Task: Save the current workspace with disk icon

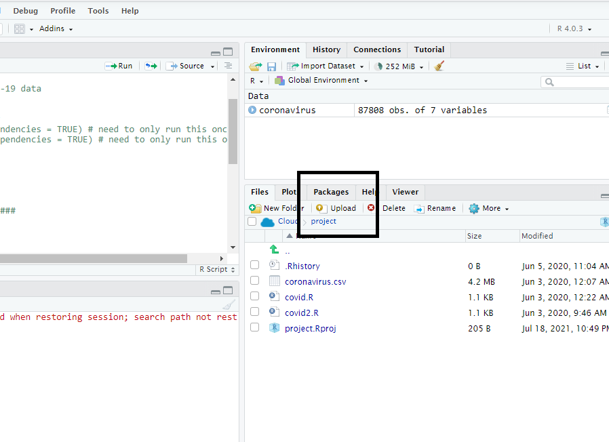Action: (x=271, y=66)
